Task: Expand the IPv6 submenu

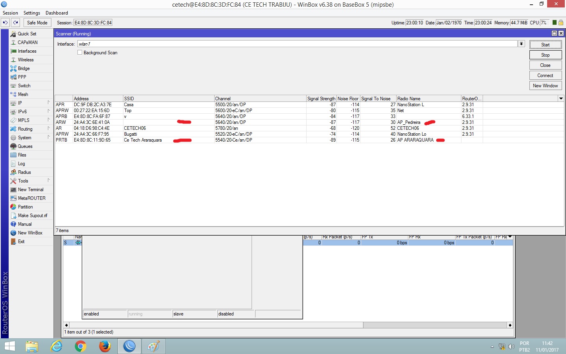Action: coord(49,112)
